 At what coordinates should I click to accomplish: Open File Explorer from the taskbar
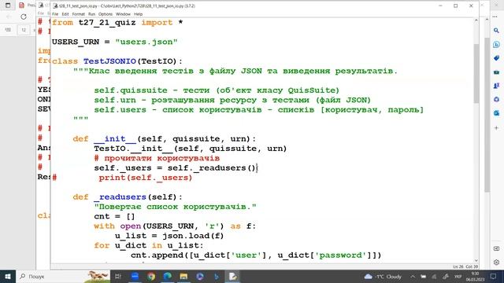click(x=183, y=276)
